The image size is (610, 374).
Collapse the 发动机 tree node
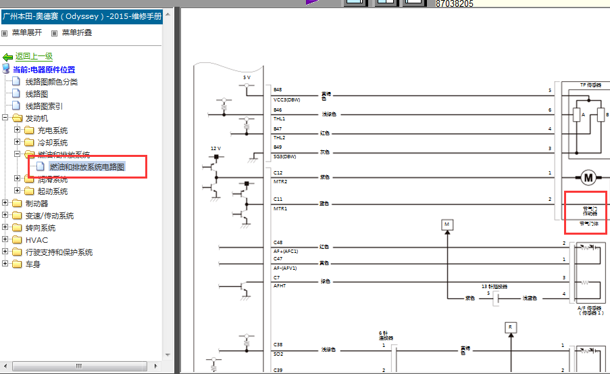(x=5, y=117)
